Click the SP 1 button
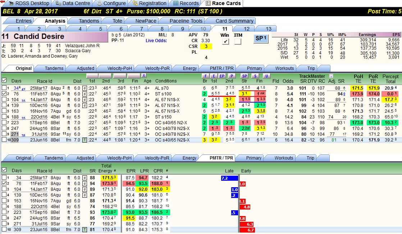The width and height of the screenshot is (402, 234). point(261,39)
